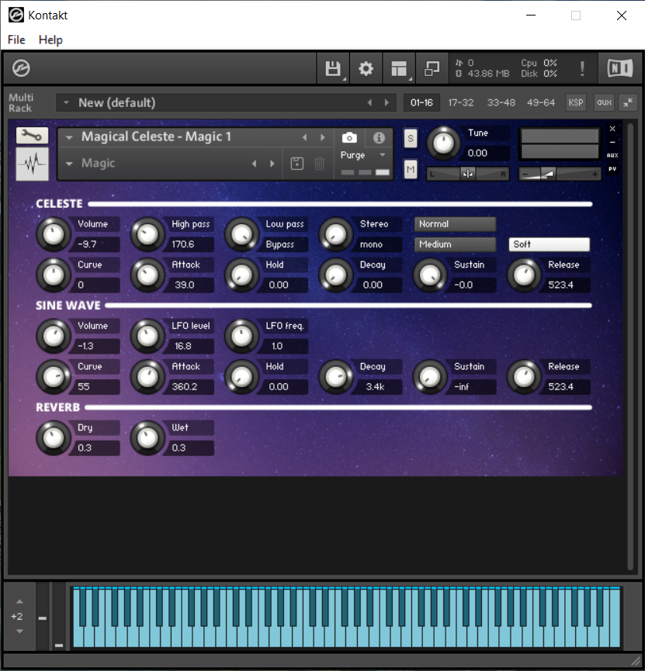Select the Normal mode button
This screenshot has width=645, height=671.
(x=455, y=224)
